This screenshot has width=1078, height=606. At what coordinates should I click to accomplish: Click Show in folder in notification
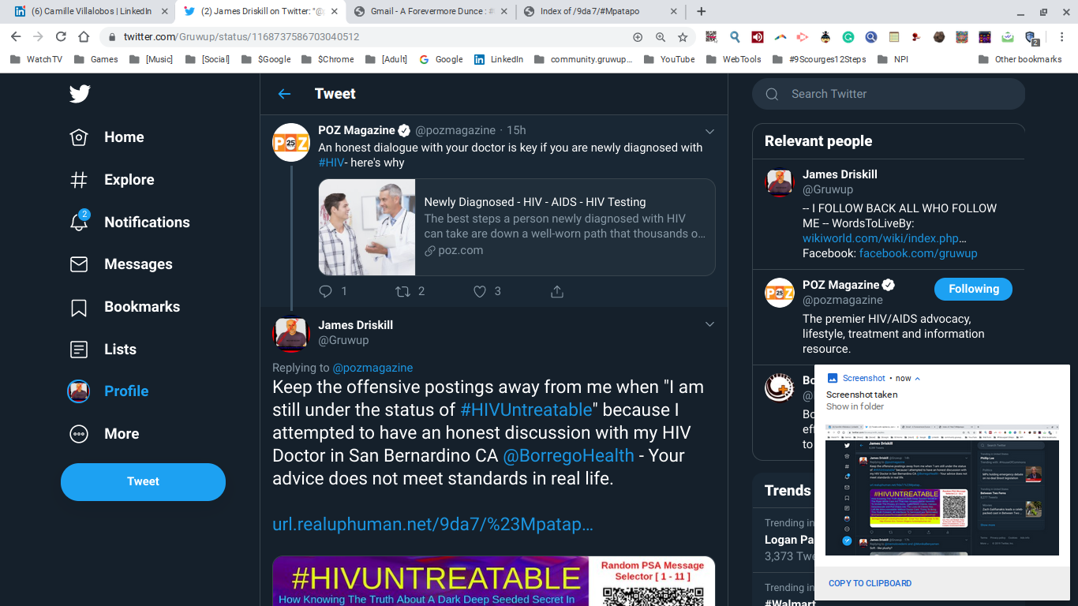click(855, 406)
